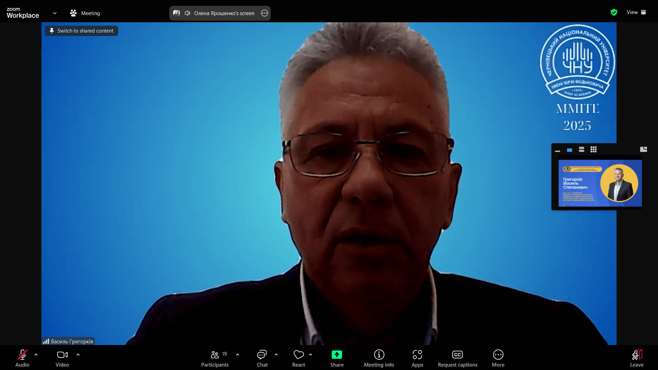The width and height of the screenshot is (658, 370).
Task: Click the green Share screen button
Action: click(337, 355)
